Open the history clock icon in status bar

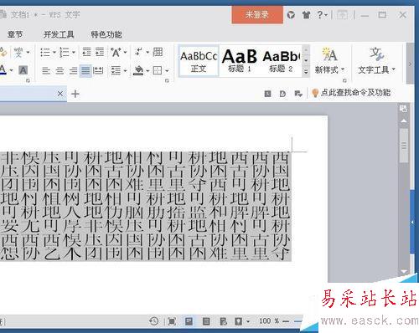[x=153, y=321]
